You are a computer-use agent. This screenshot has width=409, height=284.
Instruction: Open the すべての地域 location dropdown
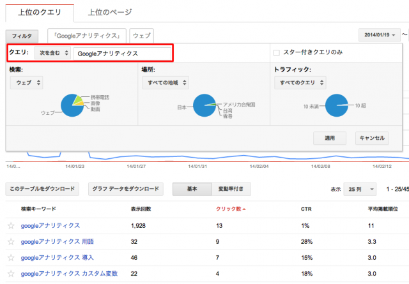[x=166, y=83]
